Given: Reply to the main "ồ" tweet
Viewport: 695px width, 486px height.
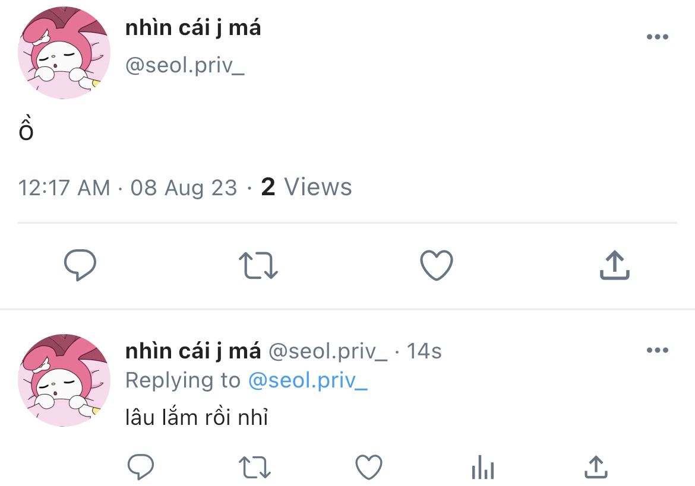Looking at the screenshot, I should coord(80,265).
